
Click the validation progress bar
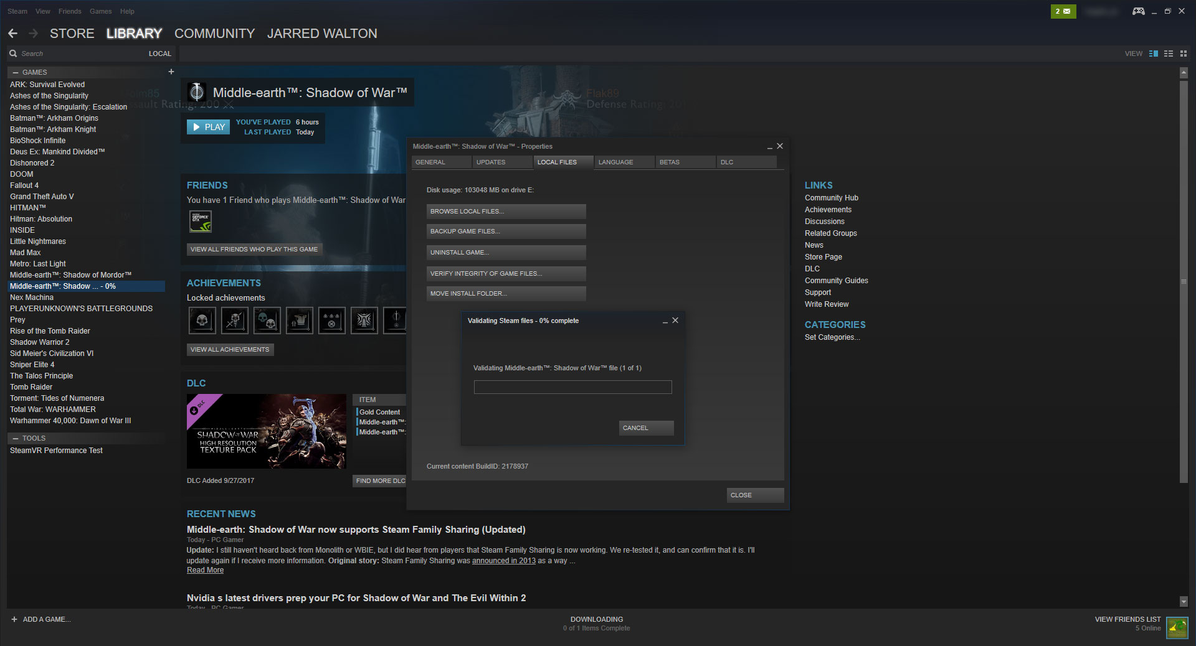pyautogui.click(x=572, y=387)
